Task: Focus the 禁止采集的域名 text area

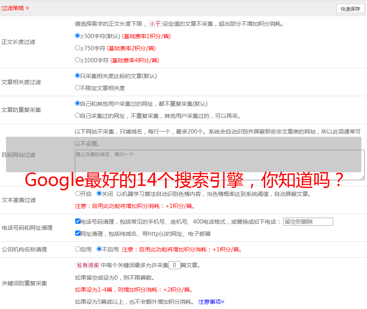Action: [220, 165]
